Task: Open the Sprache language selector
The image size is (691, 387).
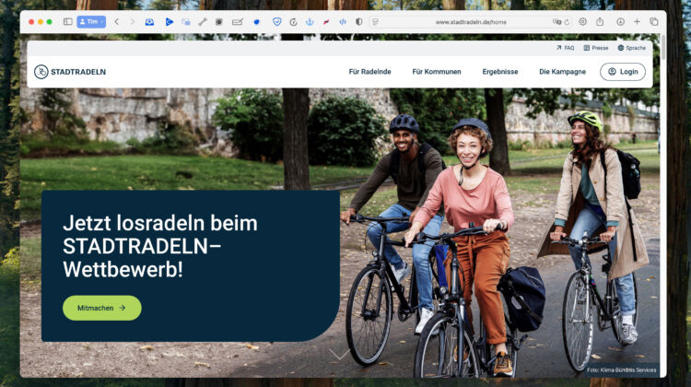Action: tap(631, 48)
